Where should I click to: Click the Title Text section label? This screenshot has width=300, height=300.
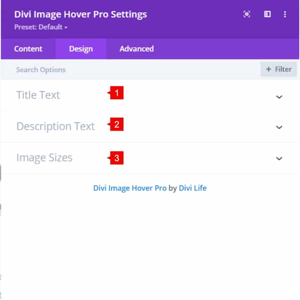38,95
